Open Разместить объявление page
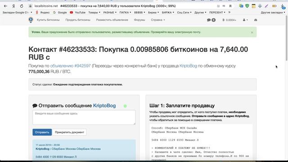The width and height of the screenshot is (288, 162). [x=112, y=20]
